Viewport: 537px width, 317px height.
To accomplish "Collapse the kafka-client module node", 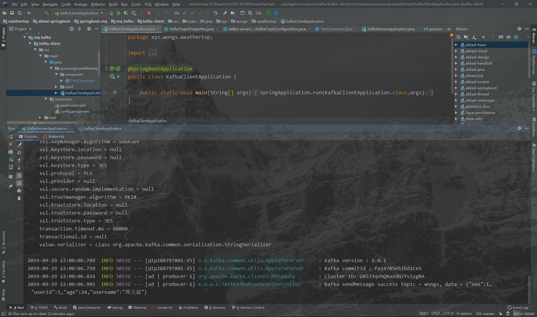I will (x=30, y=43).
